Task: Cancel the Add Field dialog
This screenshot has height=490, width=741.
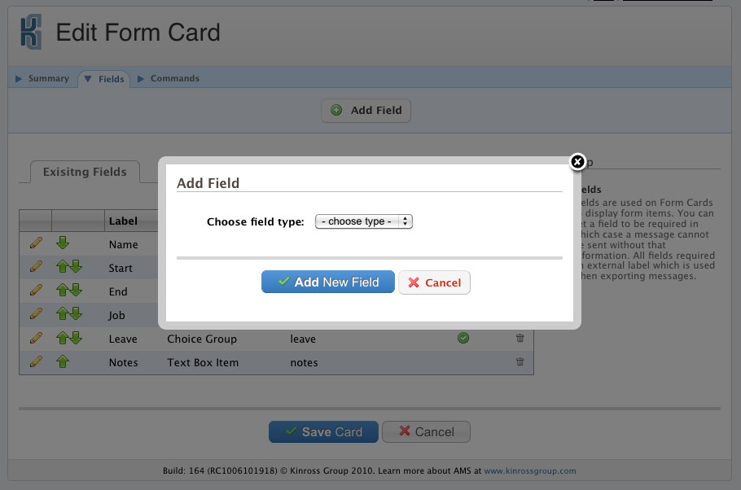Action: pyautogui.click(x=434, y=281)
